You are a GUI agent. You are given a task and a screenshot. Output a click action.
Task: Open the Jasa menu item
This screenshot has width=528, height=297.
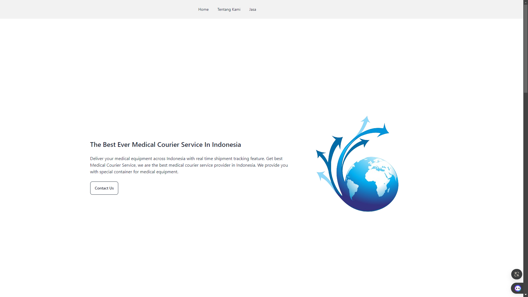pyautogui.click(x=252, y=9)
